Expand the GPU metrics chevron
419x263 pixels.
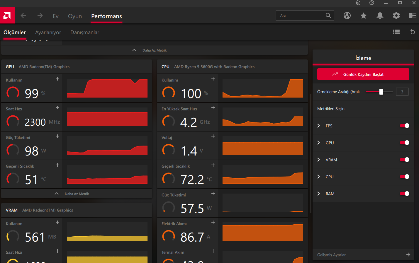pyautogui.click(x=319, y=143)
